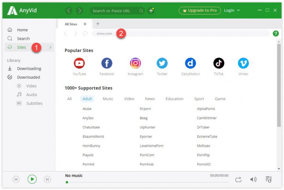Image resolution: width=284 pixels, height=190 pixels.
Task: Select the Music category filter
Action: pos(108,99)
